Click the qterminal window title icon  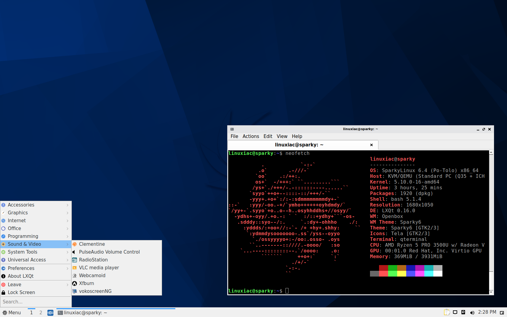[x=232, y=129]
